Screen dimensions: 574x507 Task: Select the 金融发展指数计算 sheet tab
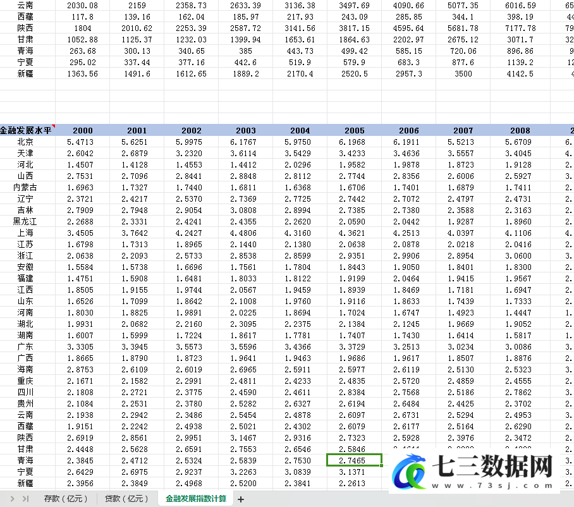(196, 499)
